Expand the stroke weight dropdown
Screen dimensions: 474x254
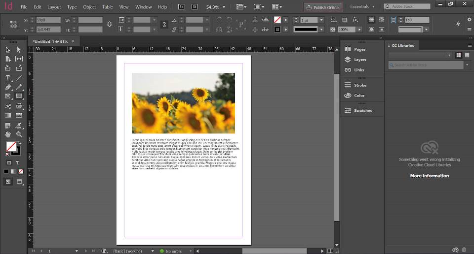pyautogui.click(x=321, y=20)
